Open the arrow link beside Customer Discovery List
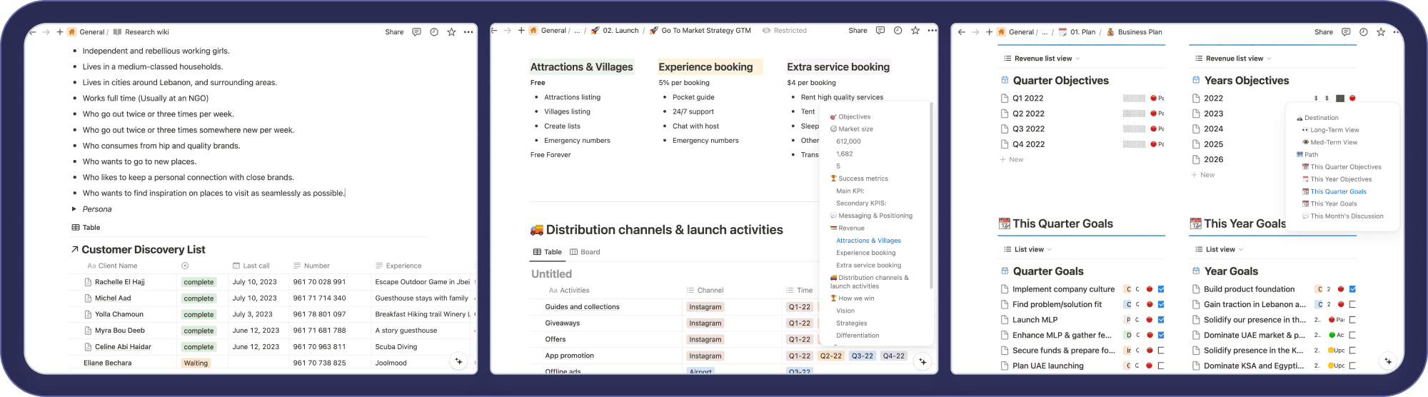 tap(75, 249)
